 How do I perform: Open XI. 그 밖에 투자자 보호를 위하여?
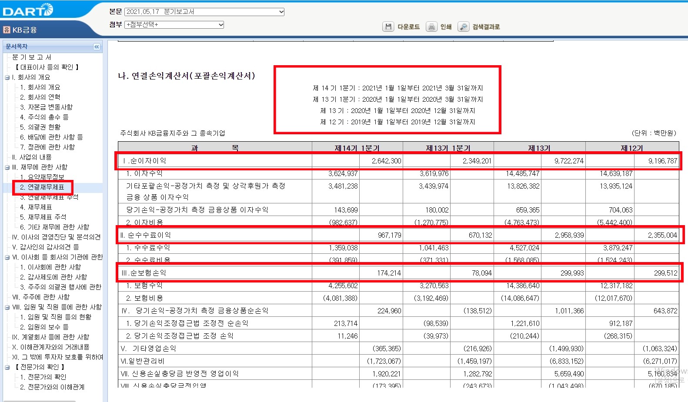57,357
